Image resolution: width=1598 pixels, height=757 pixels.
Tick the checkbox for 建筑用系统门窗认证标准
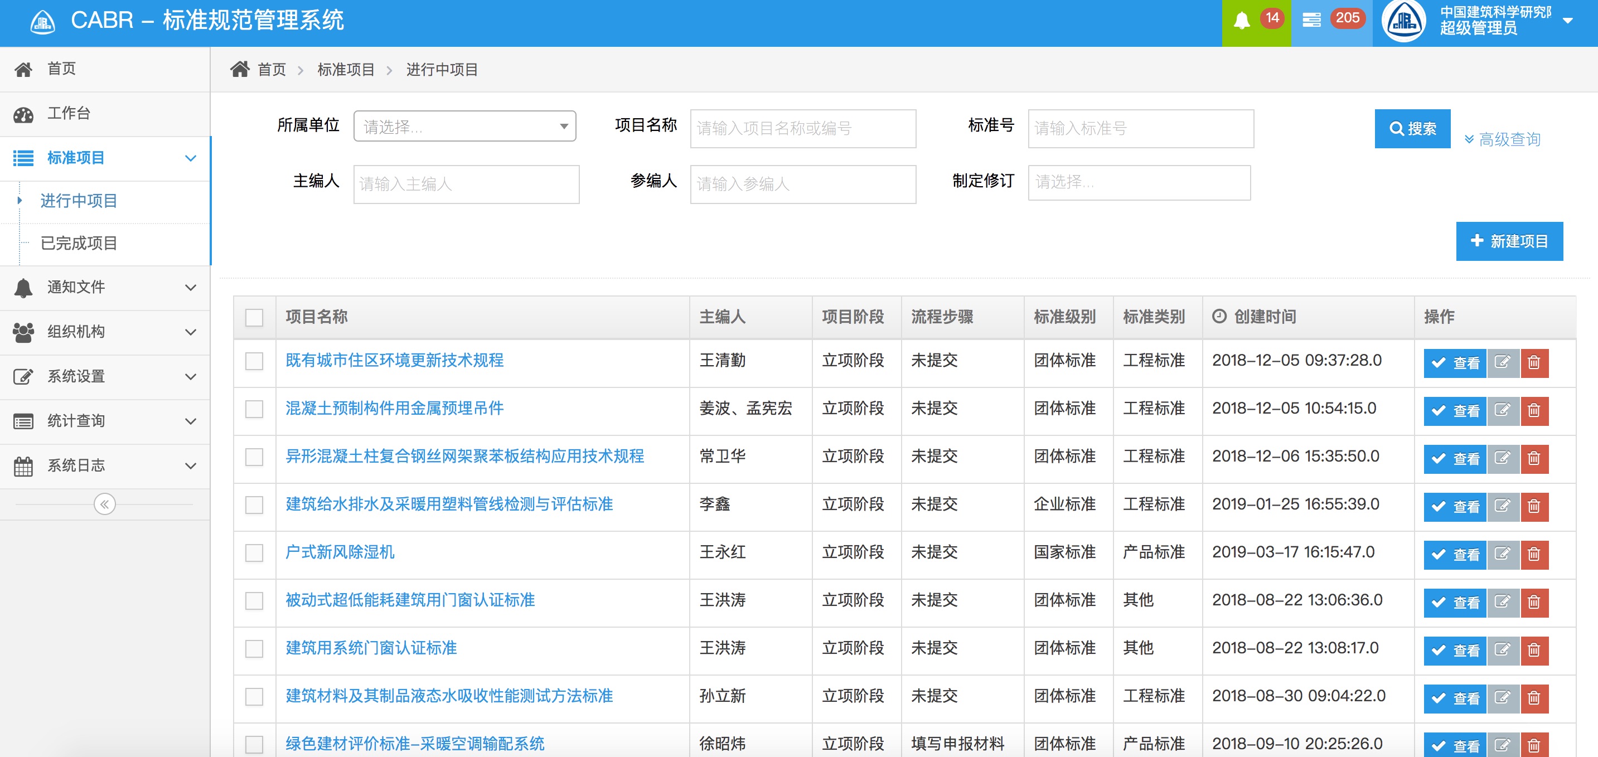point(254,648)
